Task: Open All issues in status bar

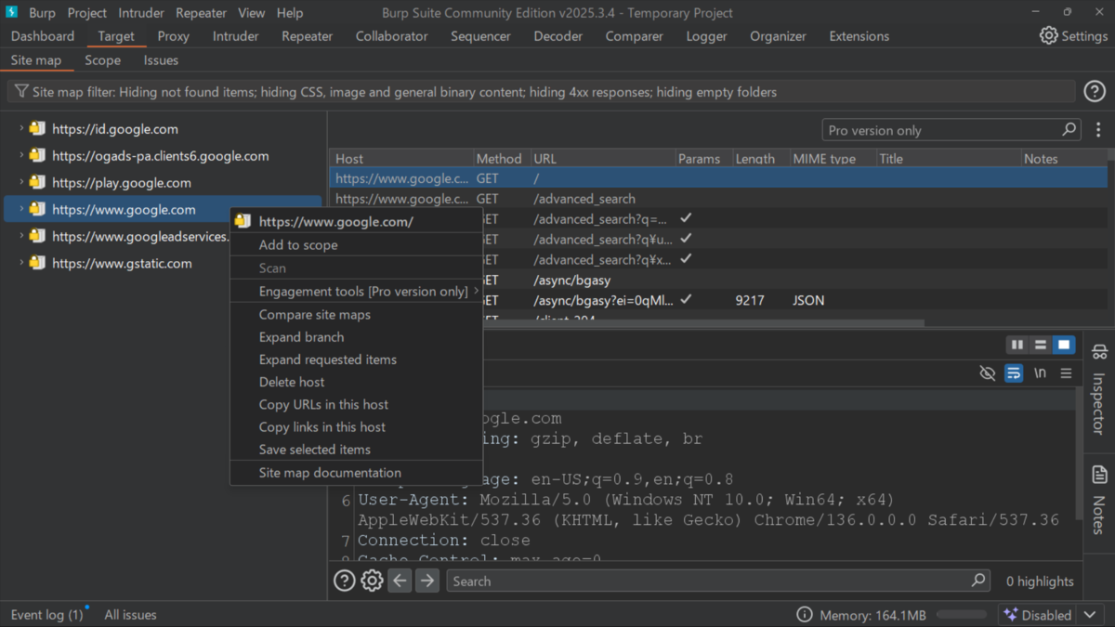Action: tap(130, 615)
